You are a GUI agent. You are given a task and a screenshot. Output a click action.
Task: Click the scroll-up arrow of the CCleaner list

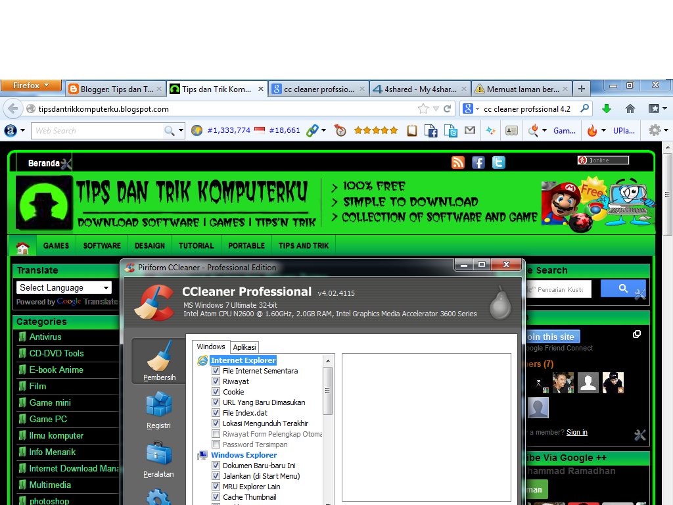(x=327, y=361)
